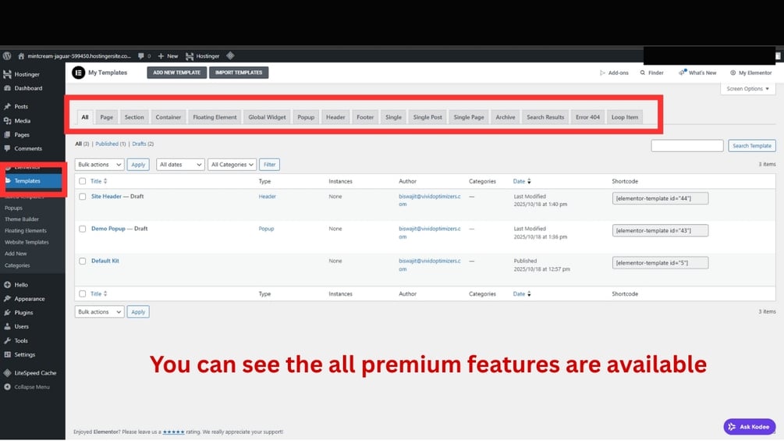Open the site home icon in admin bar

click(x=21, y=56)
